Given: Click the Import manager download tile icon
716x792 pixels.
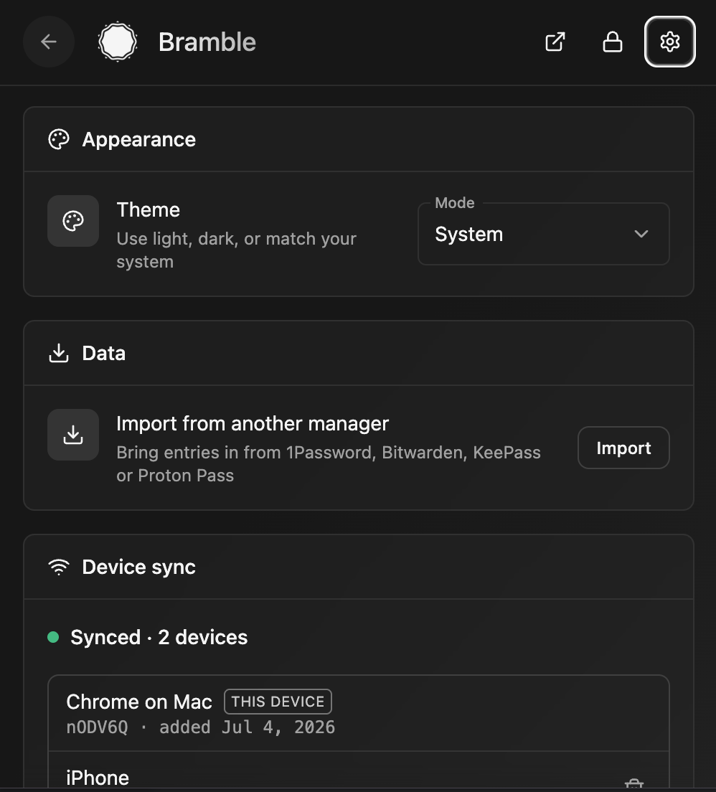Looking at the screenshot, I should (73, 435).
